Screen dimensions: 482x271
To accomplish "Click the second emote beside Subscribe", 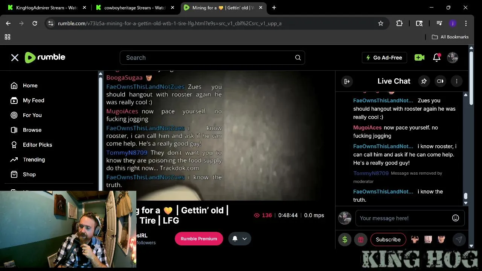I will 428,239.
